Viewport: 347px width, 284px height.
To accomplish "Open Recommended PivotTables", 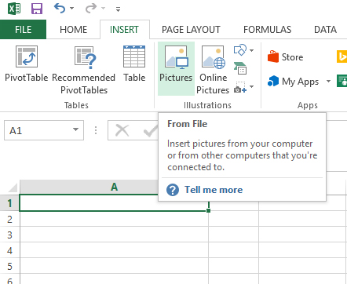I will pos(84,70).
